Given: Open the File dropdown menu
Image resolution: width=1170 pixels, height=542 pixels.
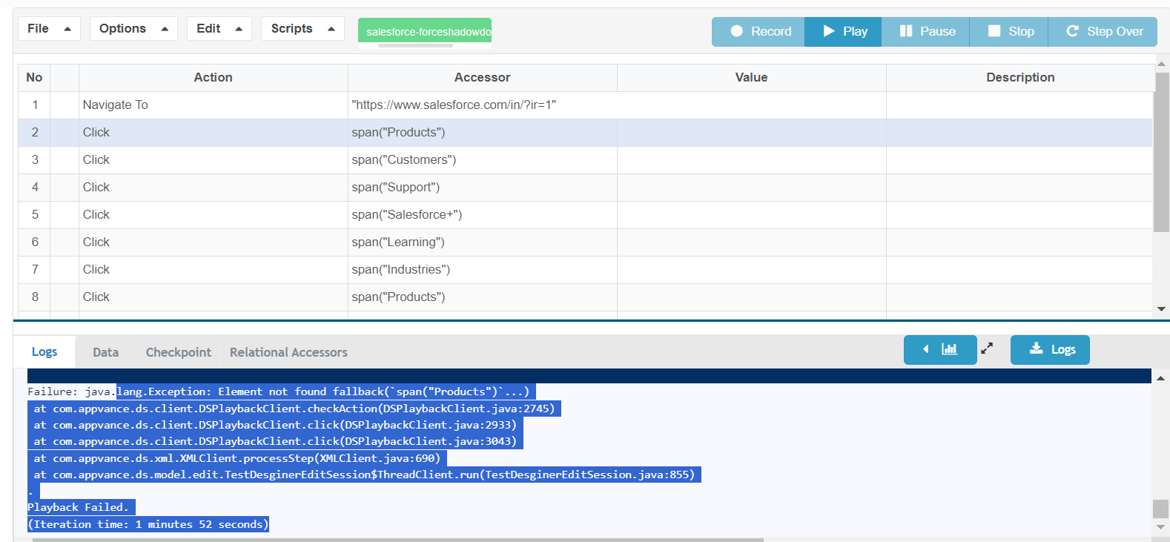Looking at the screenshot, I should pos(49,28).
